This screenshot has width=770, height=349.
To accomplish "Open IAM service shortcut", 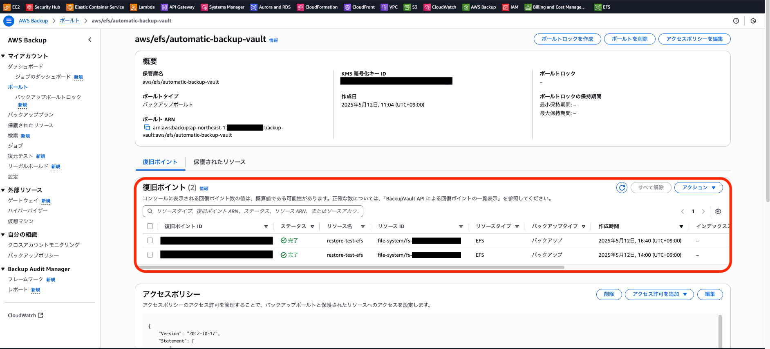I will [x=510, y=7].
